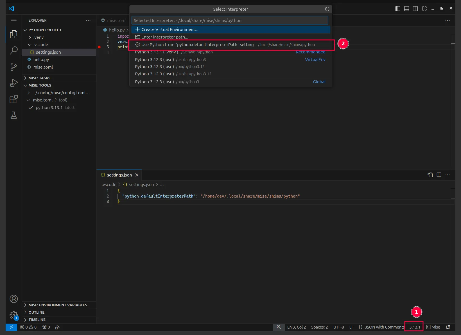Image resolution: width=461 pixels, height=335 pixels.
Task: Change indentation Spaces: 2
Action: point(319,327)
